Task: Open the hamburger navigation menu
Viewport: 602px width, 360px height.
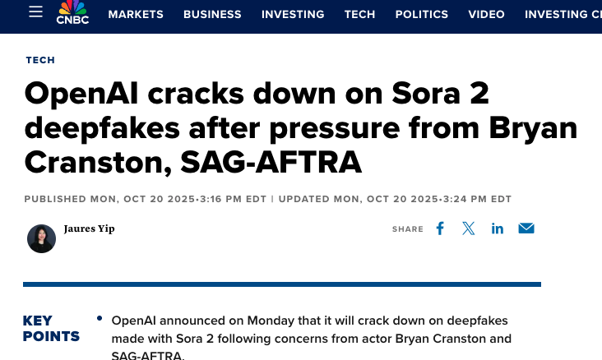Action: [35, 12]
